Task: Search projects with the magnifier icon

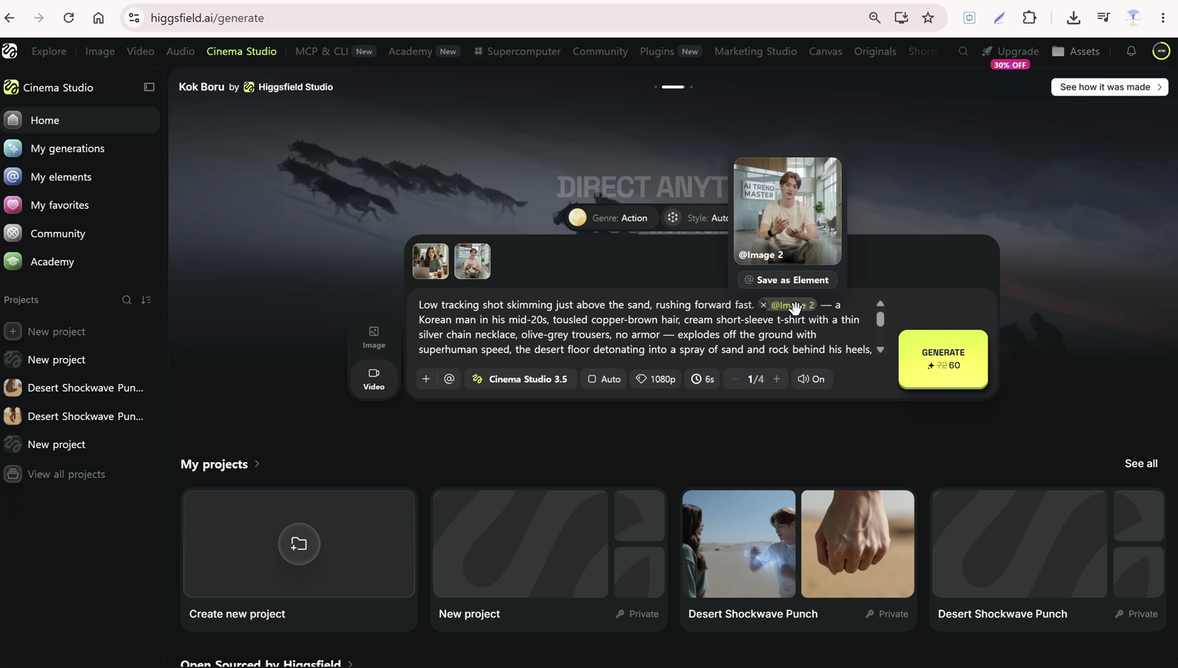Action: click(x=127, y=300)
